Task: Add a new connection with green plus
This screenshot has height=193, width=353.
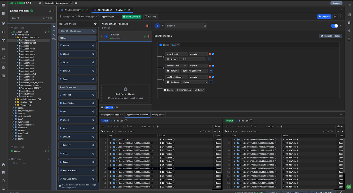Action: (x=32, y=11)
